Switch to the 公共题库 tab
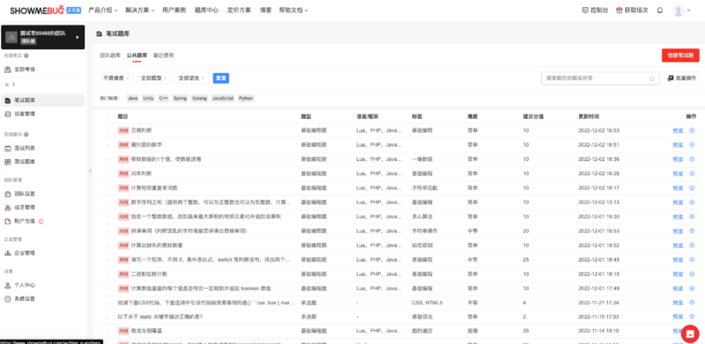 coord(137,55)
